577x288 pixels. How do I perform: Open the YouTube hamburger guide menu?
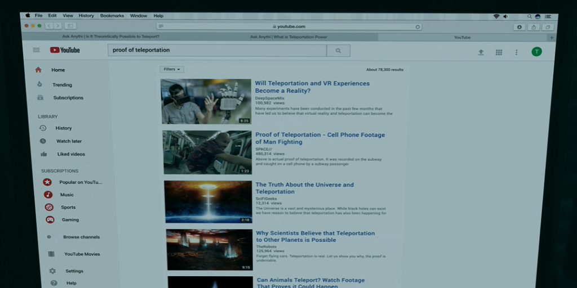pos(36,50)
